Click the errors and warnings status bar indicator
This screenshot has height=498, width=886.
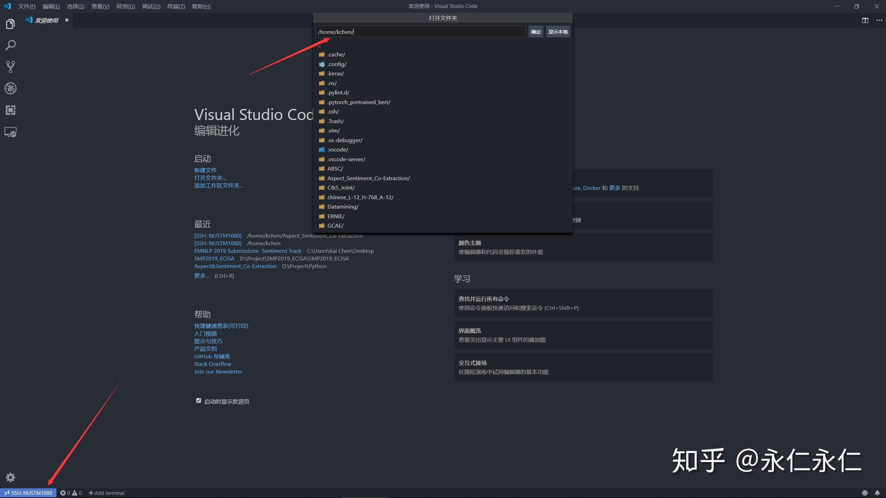pos(70,492)
